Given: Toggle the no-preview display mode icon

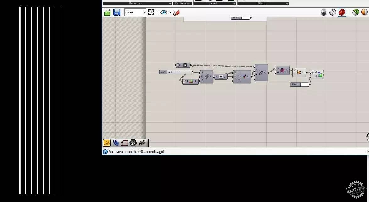Looking at the screenshot, I should tap(324, 12).
